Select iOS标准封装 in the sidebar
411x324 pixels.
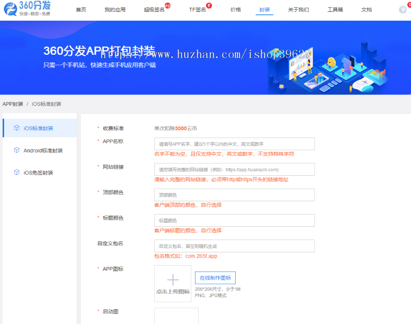pos(40,128)
